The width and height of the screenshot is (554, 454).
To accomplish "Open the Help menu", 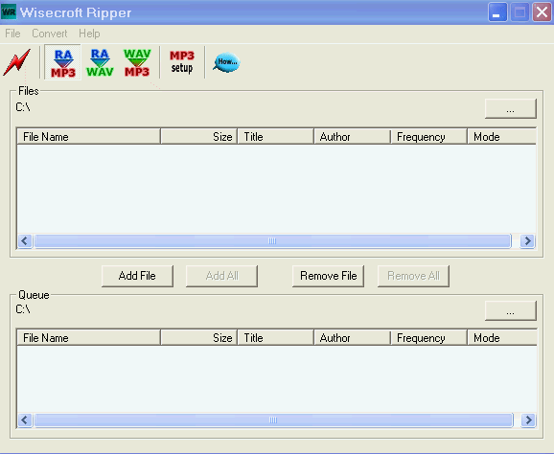I will (x=89, y=34).
